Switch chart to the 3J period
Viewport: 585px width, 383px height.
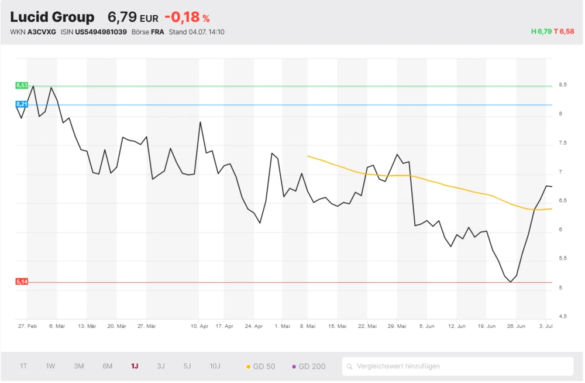coord(161,367)
